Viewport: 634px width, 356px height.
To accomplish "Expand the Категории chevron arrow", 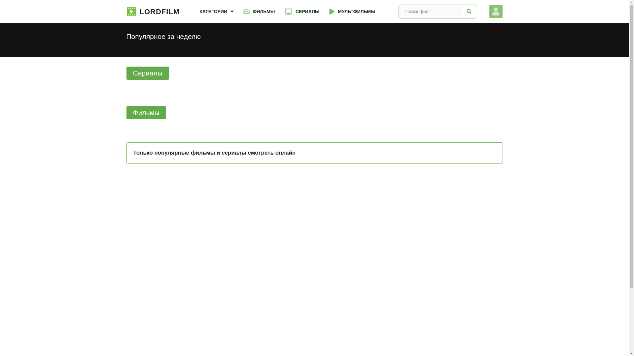I will [x=232, y=12].
